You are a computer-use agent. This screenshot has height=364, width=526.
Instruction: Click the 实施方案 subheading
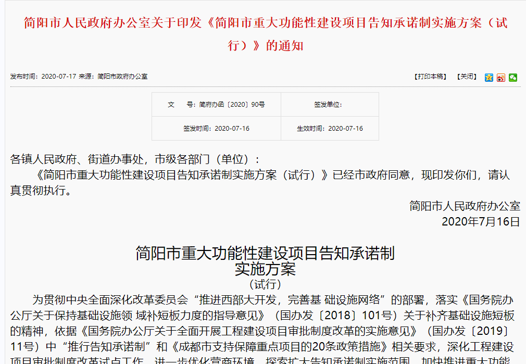click(265, 269)
